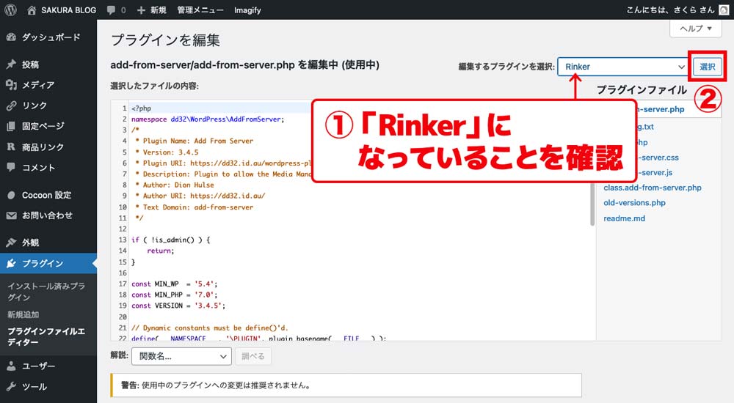Click こんにちは、さくら さん account greeting
This screenshot has width=734, height=403.
click(670, 10)
